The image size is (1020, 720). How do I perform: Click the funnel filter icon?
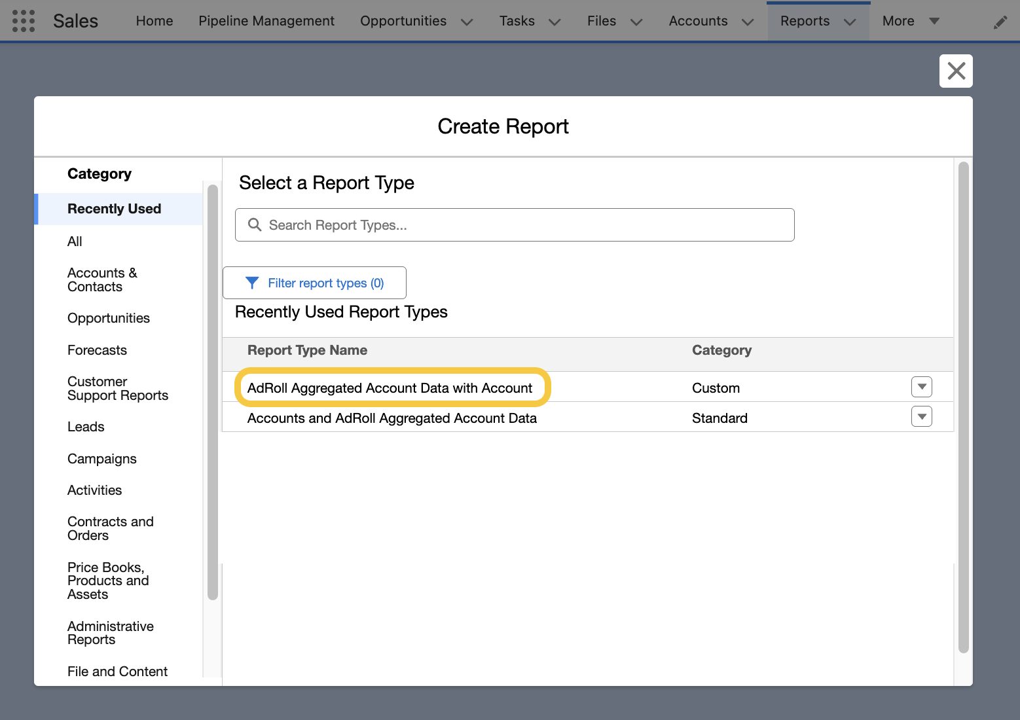click(x=252, y=283)
